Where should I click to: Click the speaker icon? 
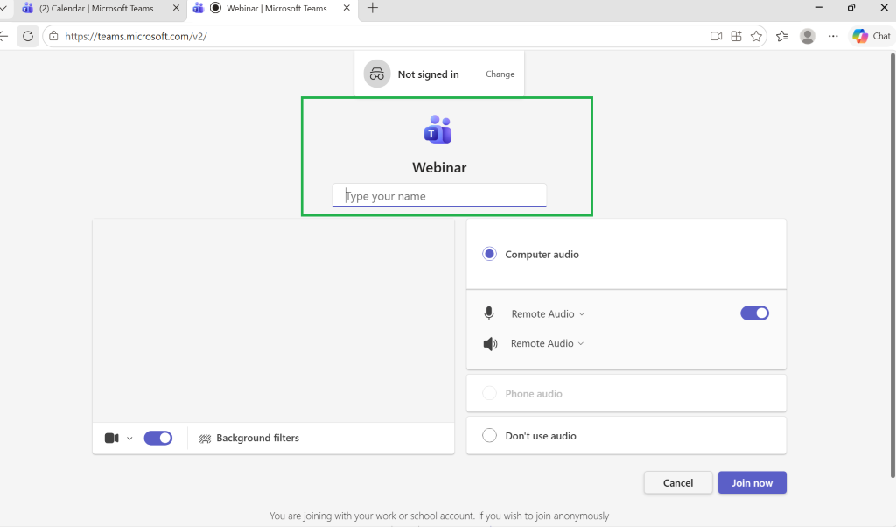coord(490,343)
